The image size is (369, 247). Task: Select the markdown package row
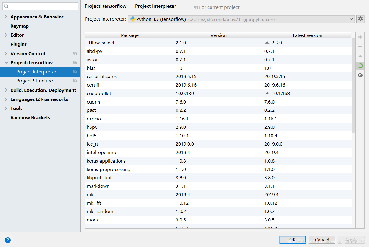(x=219, y=186)
